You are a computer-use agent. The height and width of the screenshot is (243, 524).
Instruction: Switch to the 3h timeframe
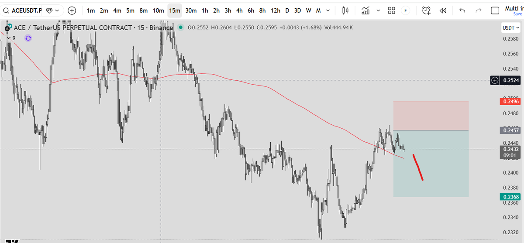pyautogui.click(x=228, y=10)
